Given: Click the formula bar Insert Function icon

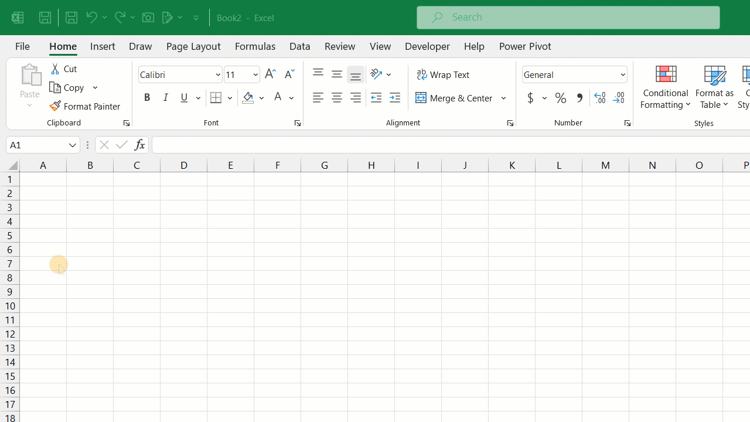Looking at the screenshot, I should click(139, 145).
